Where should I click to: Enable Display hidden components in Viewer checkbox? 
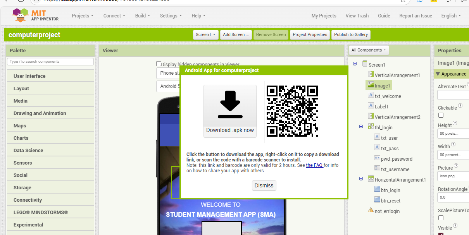159,64
